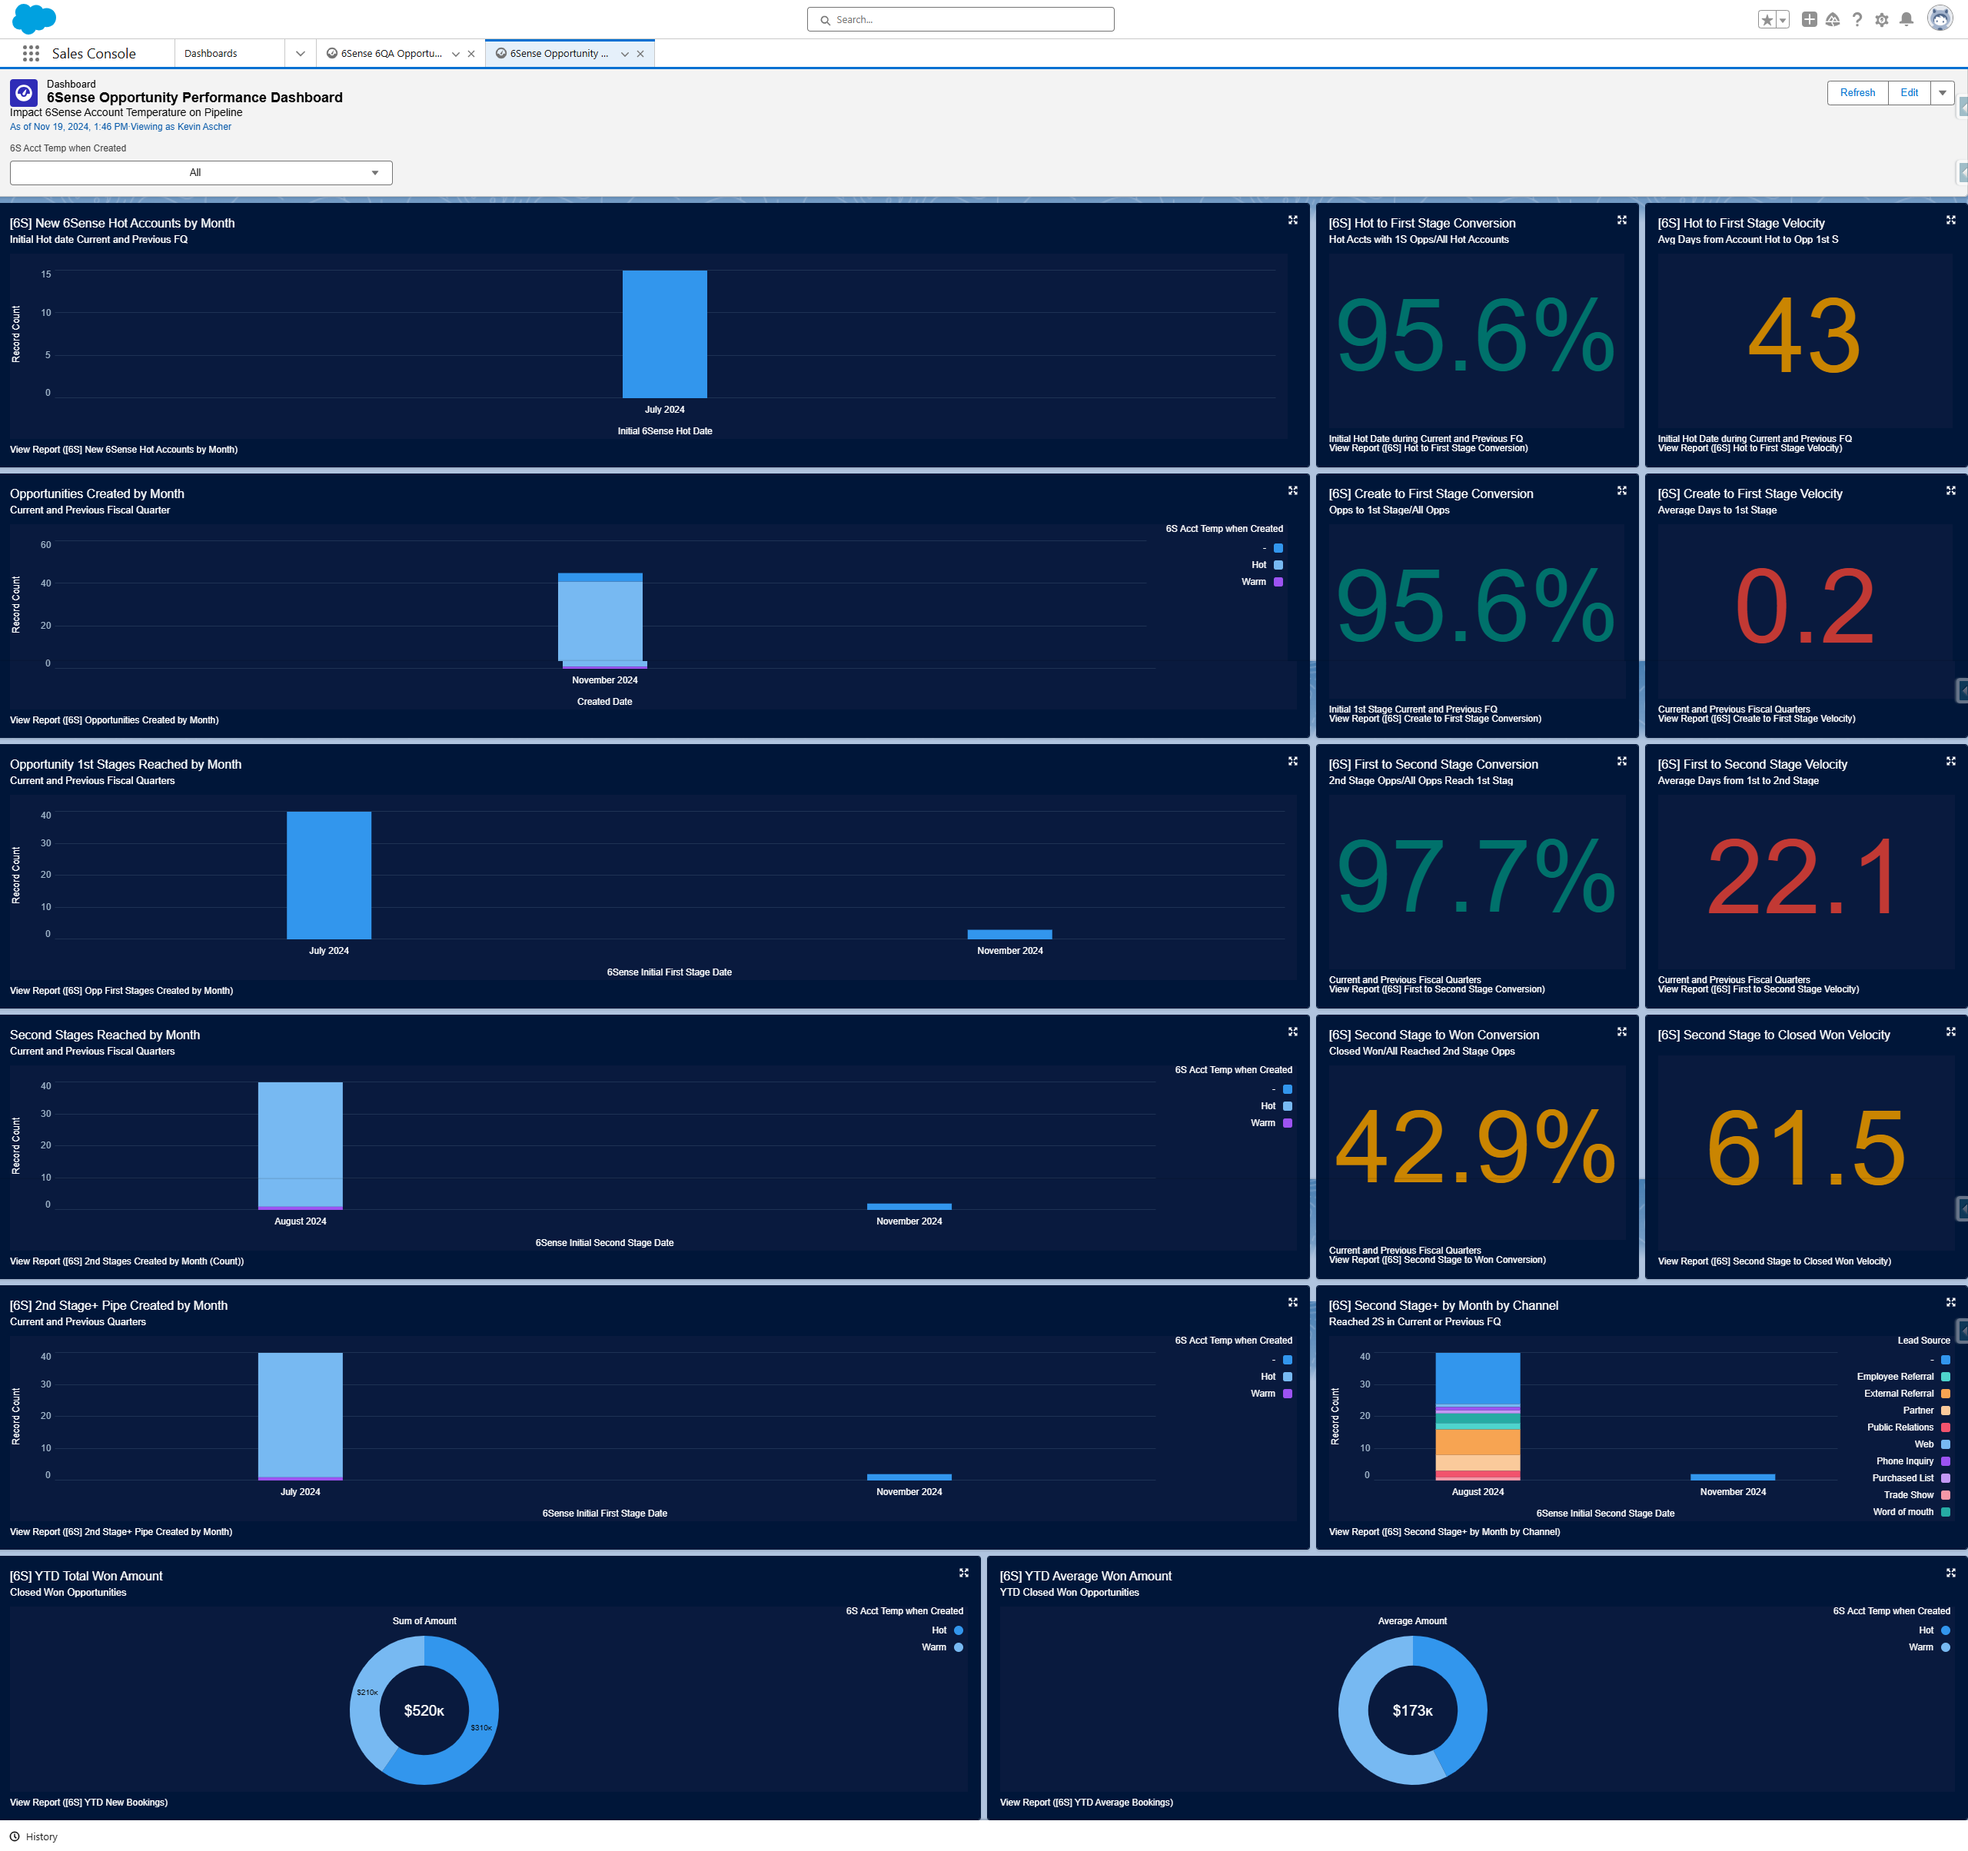This screenshot has height=1851, width=1968.
Task: Click November 2024 bar in 1st Stages Reached
Action: point(1009,935)
